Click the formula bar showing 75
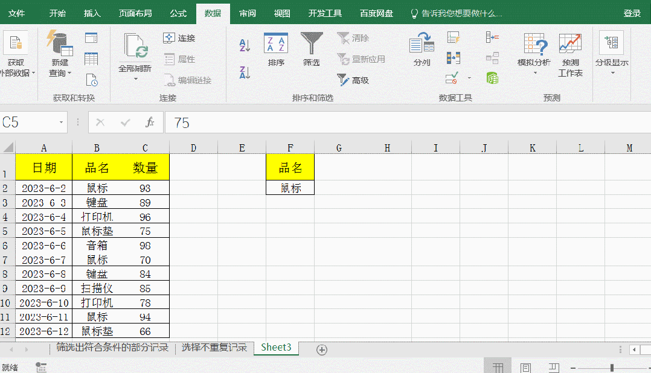This screenshot has height=373, width=651. [x=408, y=123]
